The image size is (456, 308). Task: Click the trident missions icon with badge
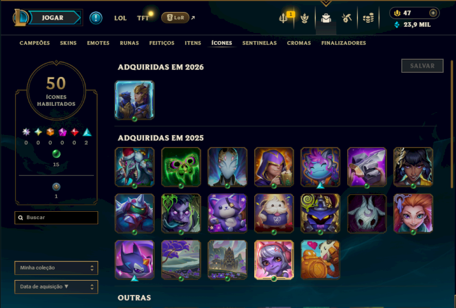tap(283, 18)
